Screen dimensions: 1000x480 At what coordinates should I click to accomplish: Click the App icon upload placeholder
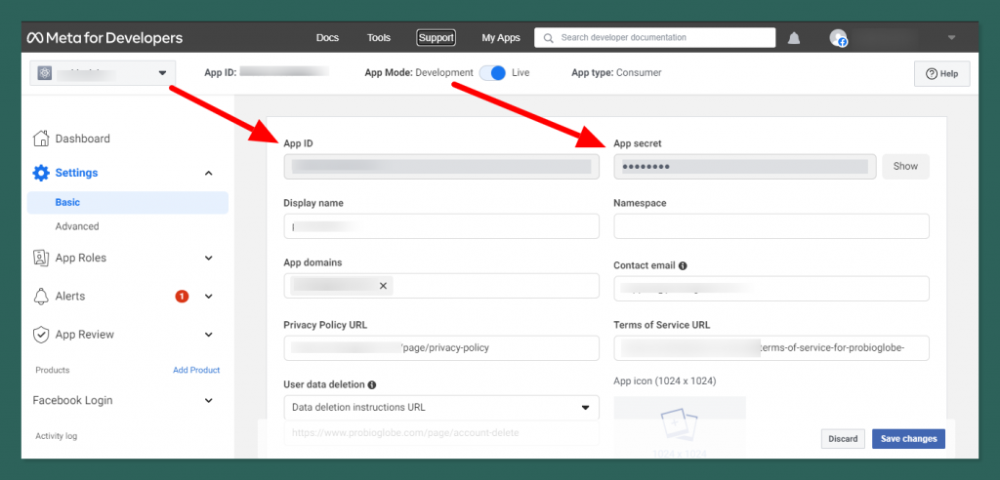click(x=680, y=425)
